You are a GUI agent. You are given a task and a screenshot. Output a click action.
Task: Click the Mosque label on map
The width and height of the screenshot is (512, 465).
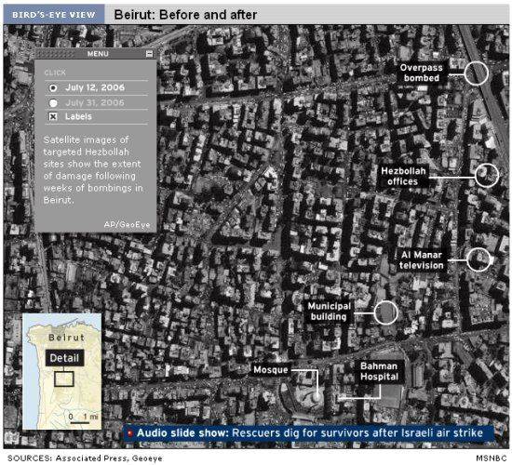[x=271, y=370]
